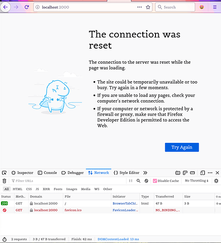Open network search magnifier icon
This screenshot has width=221, height=243.
138,181
